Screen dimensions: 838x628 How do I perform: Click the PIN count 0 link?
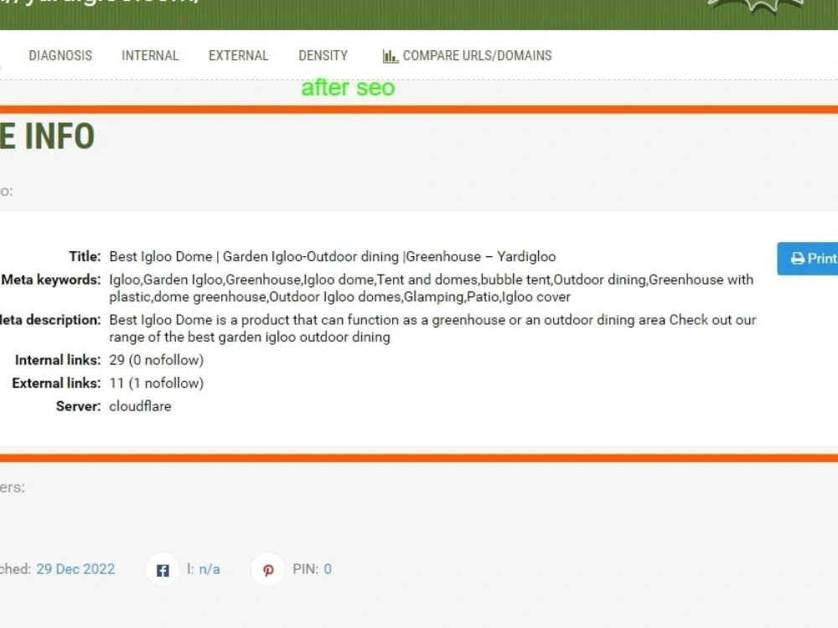pos(328,569)
